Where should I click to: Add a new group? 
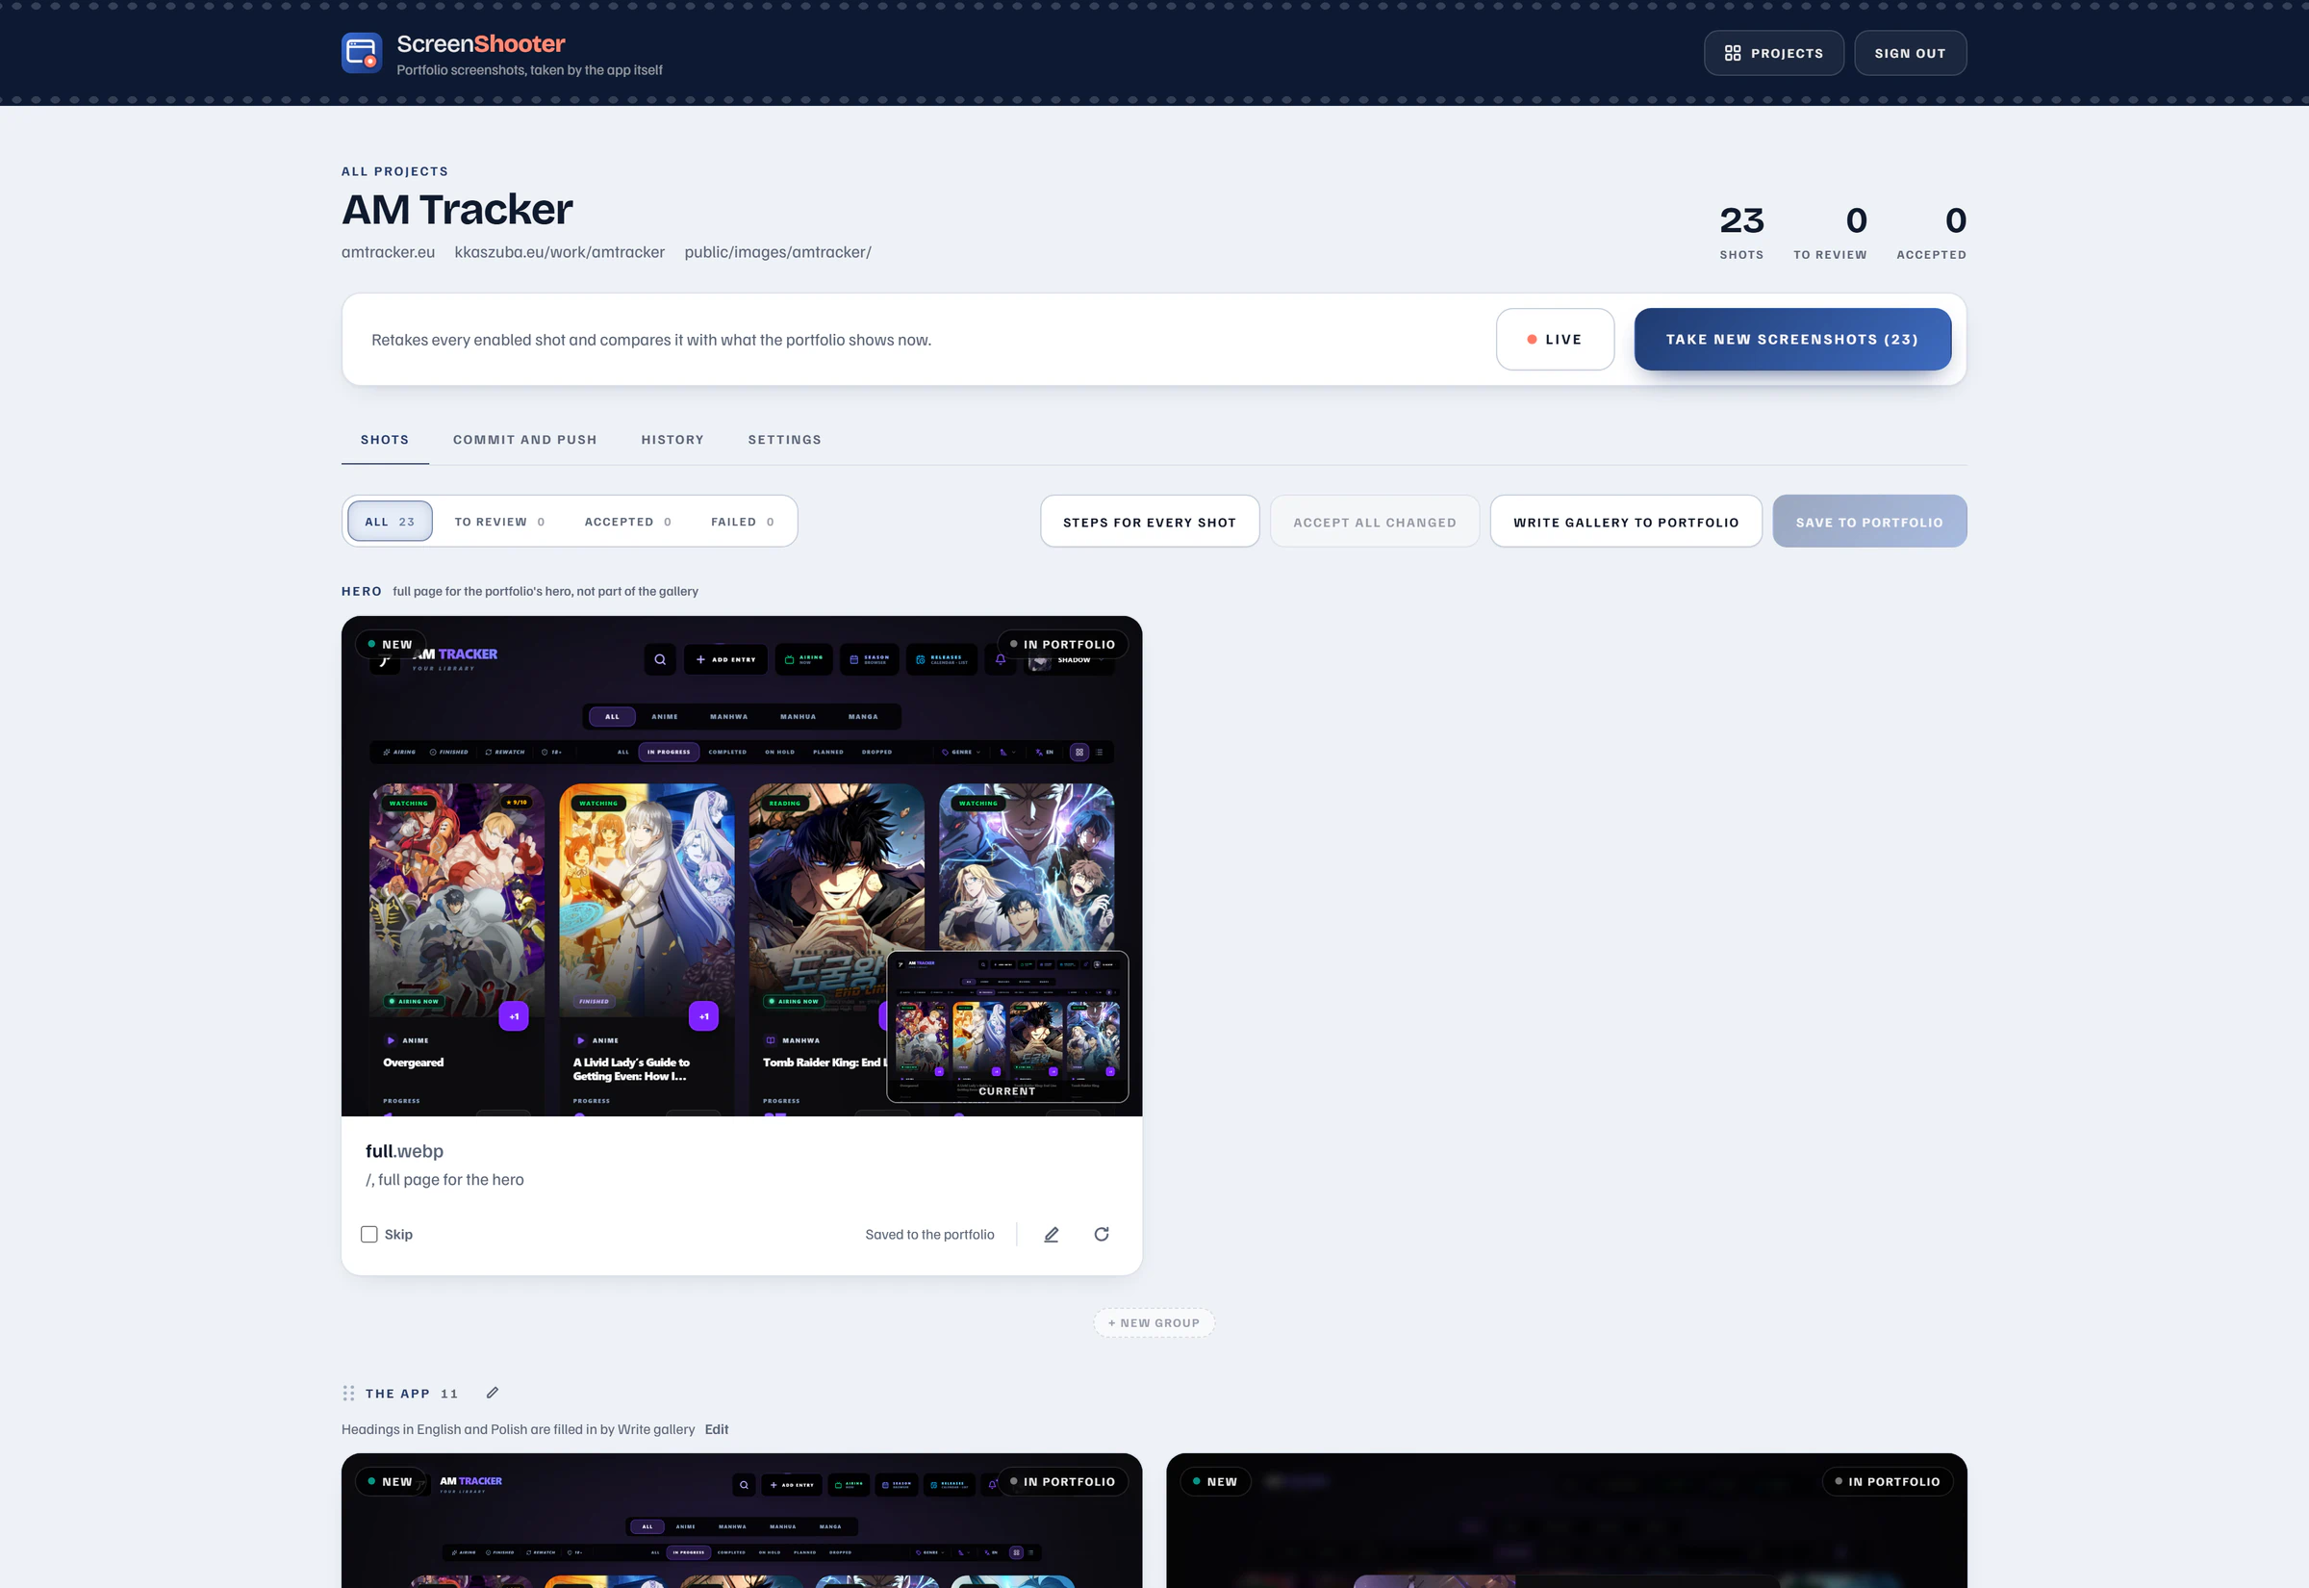pos(1154,1322)
